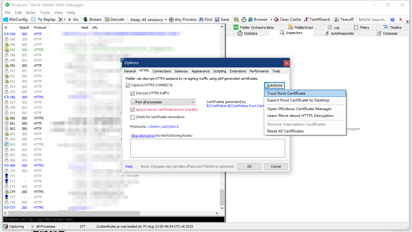Click the camera screenshot toolbar icon
The image size is (412, 232).
(237, 19)
